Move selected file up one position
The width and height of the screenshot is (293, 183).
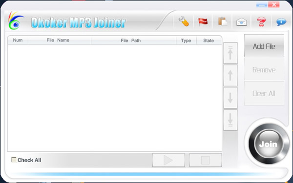pos(230,76)
